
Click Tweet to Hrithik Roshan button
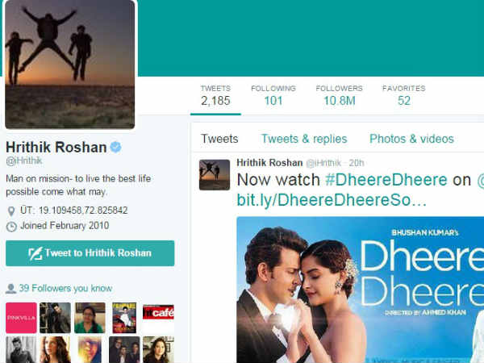click(x=90, y=253)
